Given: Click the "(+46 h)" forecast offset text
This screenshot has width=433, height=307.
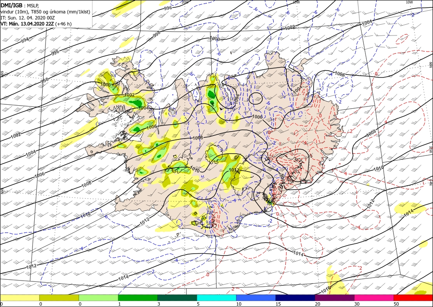Looking at the screenshot, I should 63,24.
